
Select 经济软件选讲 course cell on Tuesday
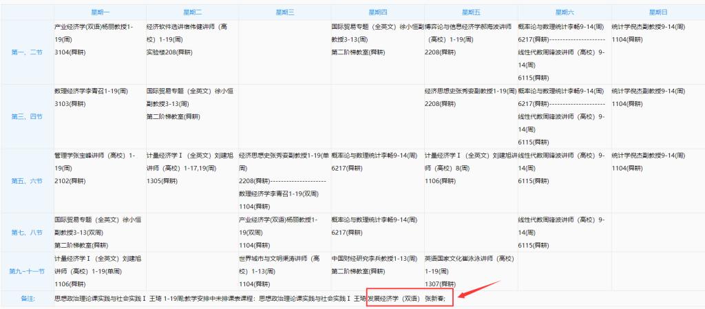point(191,39)
